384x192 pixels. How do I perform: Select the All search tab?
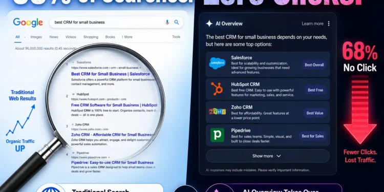point(17,37)
